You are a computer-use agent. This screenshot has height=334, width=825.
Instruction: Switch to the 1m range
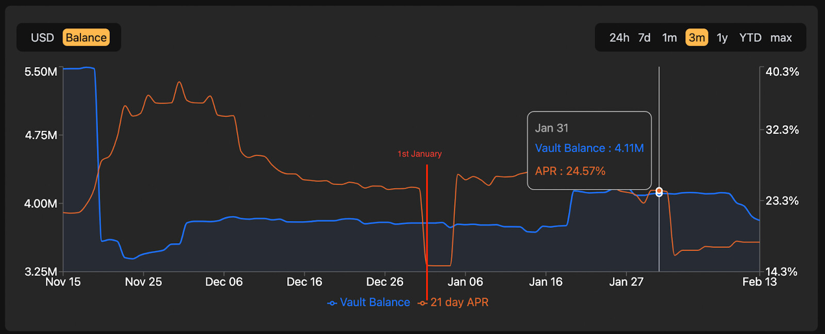click(669, 38)
